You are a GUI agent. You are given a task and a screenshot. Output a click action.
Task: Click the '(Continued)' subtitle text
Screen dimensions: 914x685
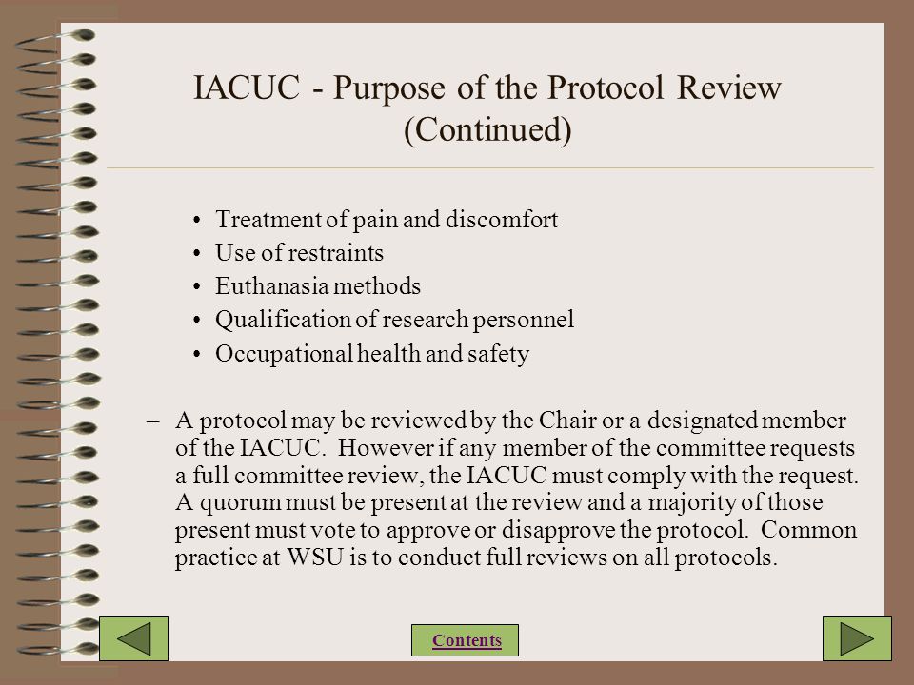[487, 129]
